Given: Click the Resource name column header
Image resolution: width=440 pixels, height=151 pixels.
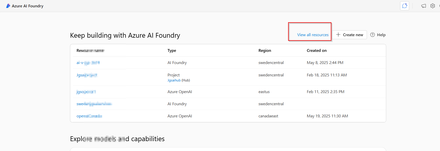Looking at the screenshot, I should (90, 51).
